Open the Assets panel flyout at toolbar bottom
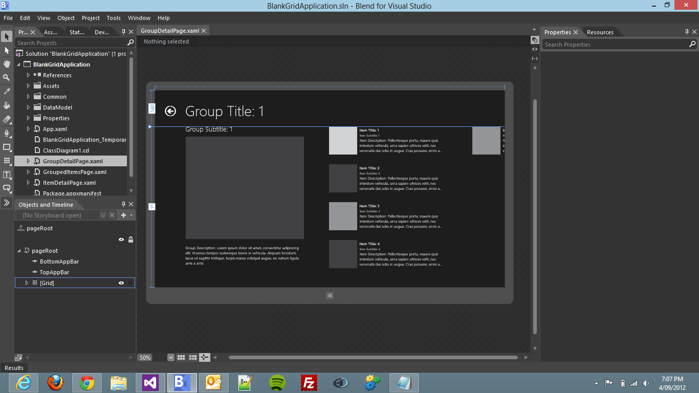The width and height of the screenshot is (699, 393). pyautogui.click(x=7, y=202)
